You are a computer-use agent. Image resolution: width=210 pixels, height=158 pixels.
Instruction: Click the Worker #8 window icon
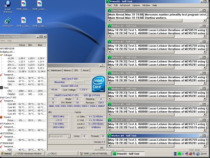109,135
